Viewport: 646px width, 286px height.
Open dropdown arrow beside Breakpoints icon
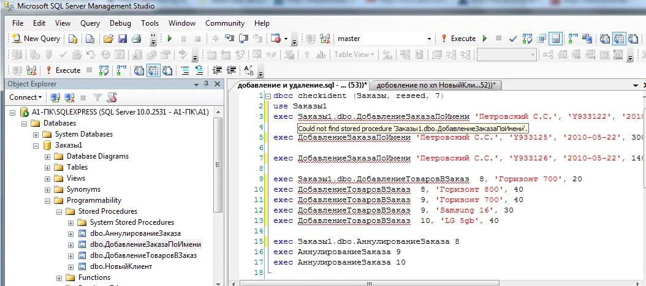286,39
